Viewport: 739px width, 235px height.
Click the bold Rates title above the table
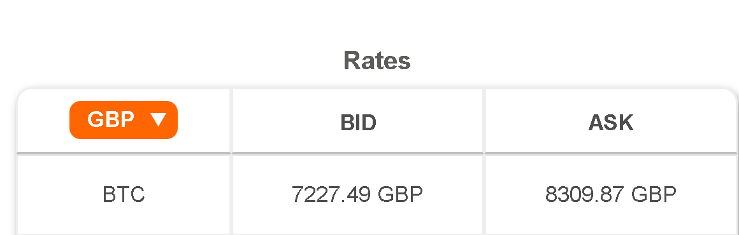(x=377, y=60)
